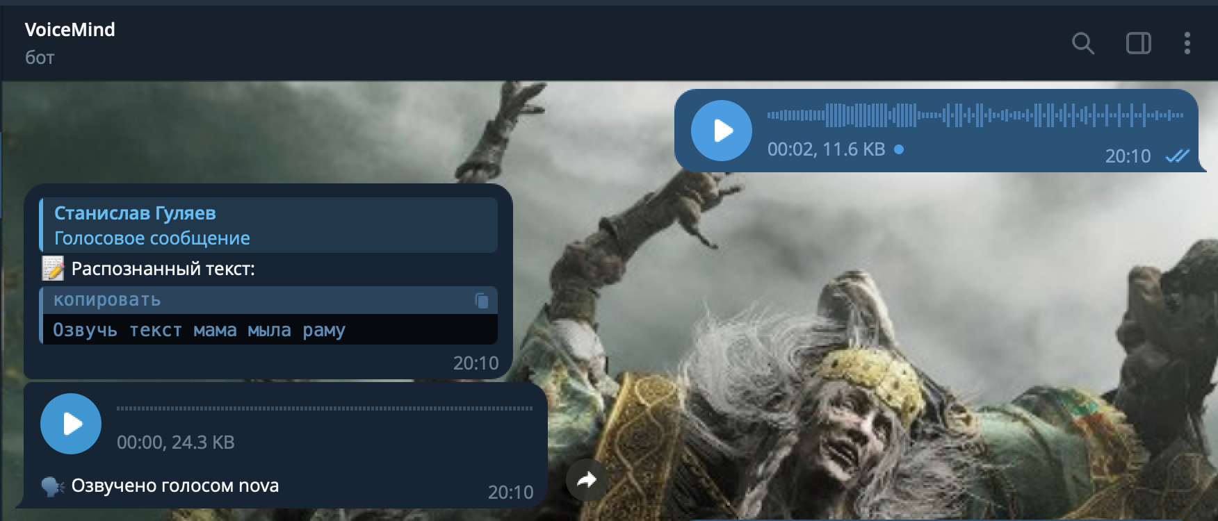Open the three-dot more options menu
The image size is (1218, 521).
click(1187, 44)
